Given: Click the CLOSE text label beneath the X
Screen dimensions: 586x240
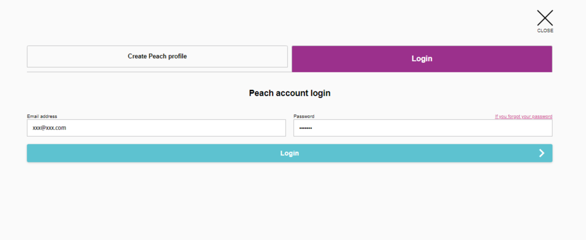Looking at the screenshot, I should point(545,30).
